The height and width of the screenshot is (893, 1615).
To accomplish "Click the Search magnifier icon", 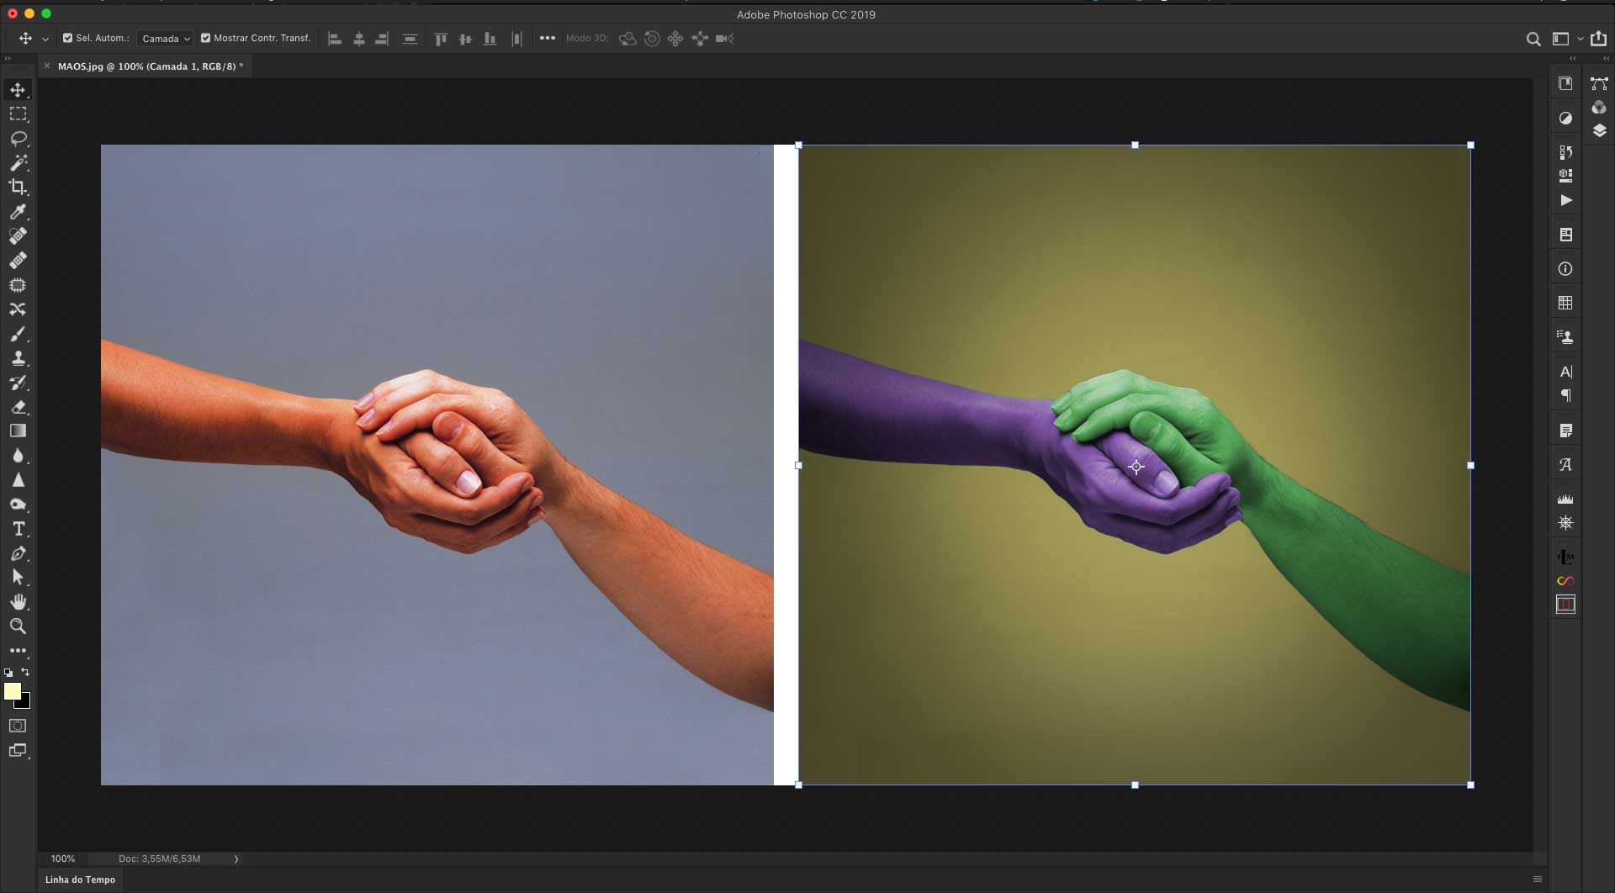I will (x=1533, y=39).
